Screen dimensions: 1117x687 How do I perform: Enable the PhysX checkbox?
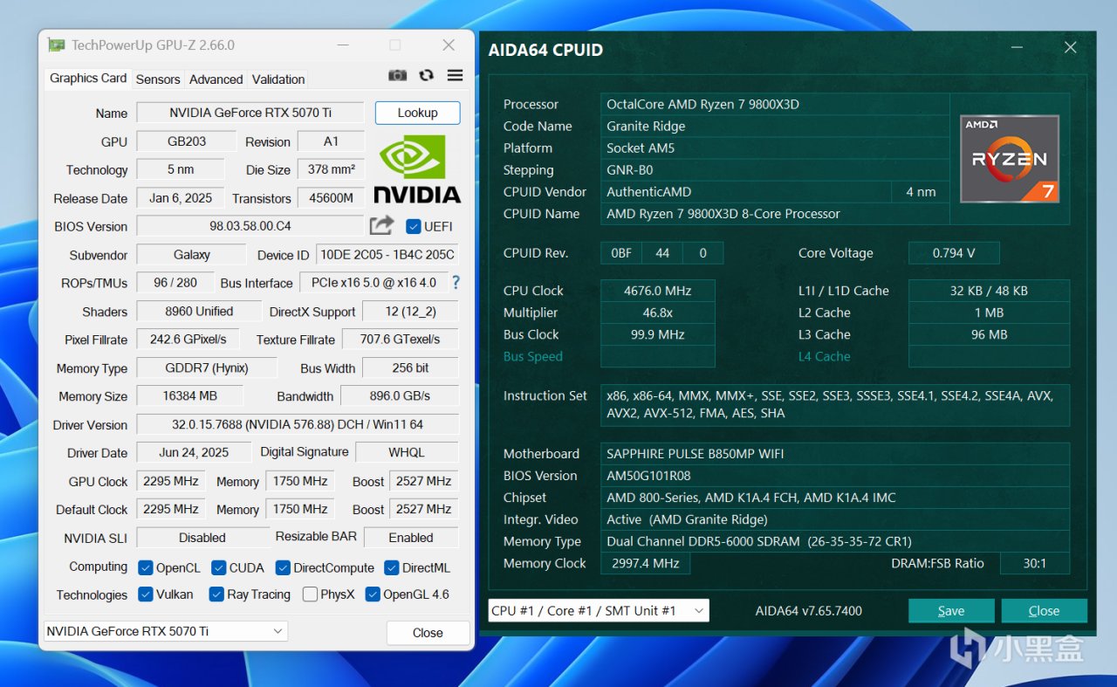(310, 594)
